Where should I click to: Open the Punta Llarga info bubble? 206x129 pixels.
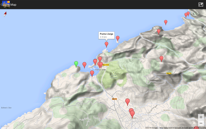[x=107, y=35]
